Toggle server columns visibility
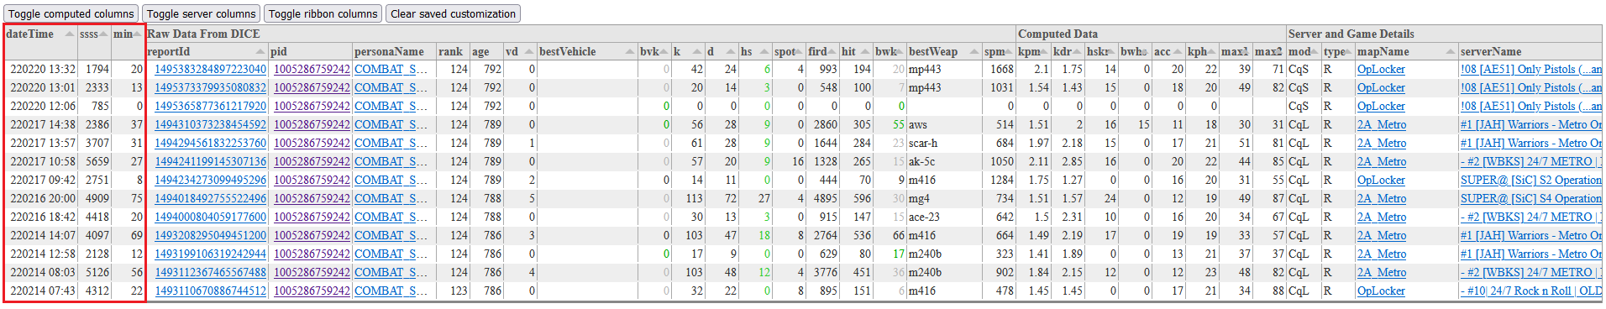This screenshot has width=1606, height=309. [201, 13]
